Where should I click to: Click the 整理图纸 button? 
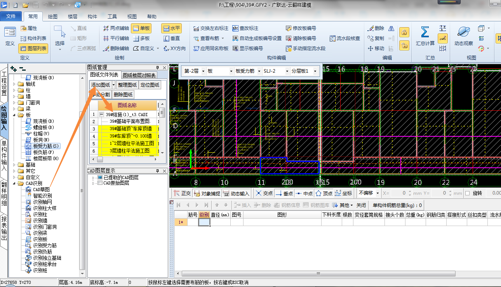point(127,85)
